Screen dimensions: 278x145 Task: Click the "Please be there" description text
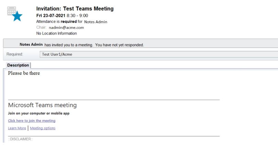(x=24, y=73)
